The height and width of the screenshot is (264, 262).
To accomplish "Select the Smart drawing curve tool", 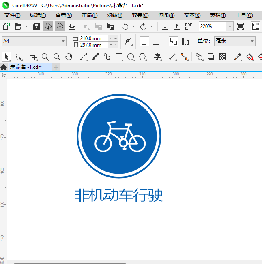I will 107,57.
